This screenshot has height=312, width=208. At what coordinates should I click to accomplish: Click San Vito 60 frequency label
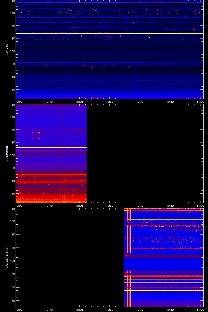(13, 77)
